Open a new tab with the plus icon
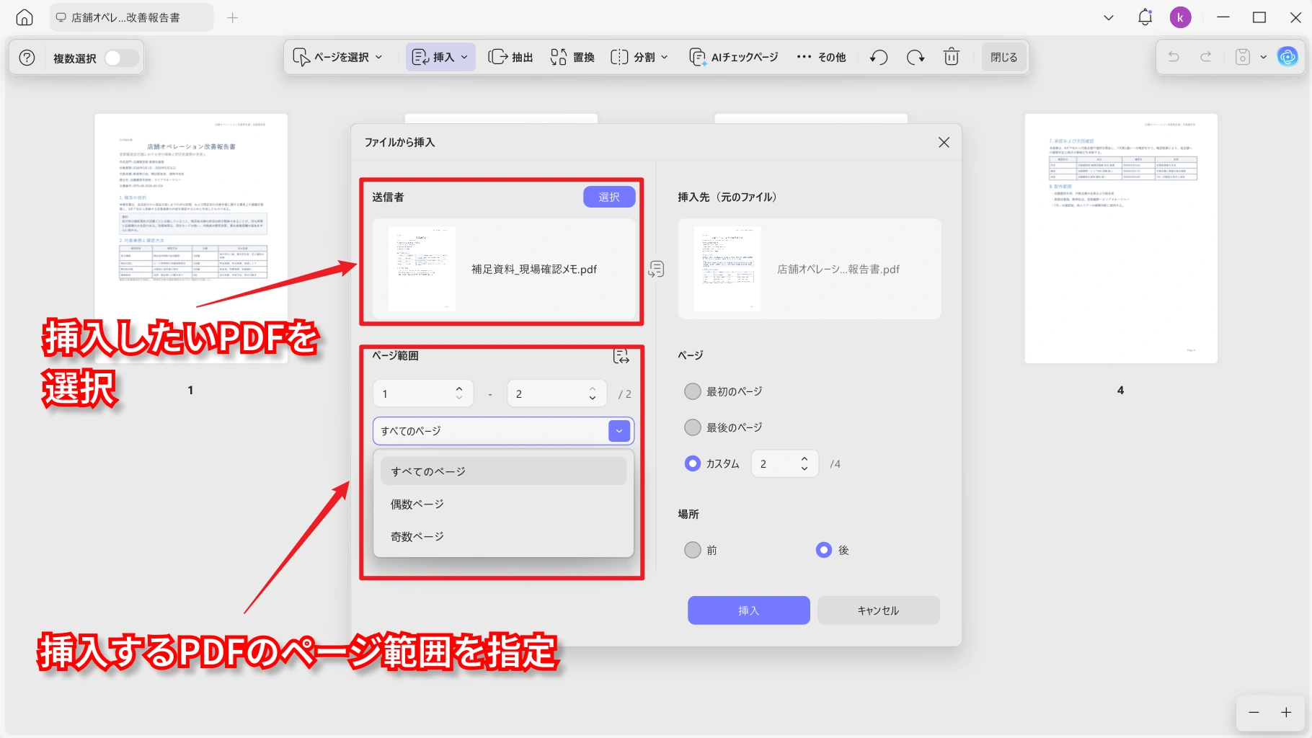 click(232, 18)
